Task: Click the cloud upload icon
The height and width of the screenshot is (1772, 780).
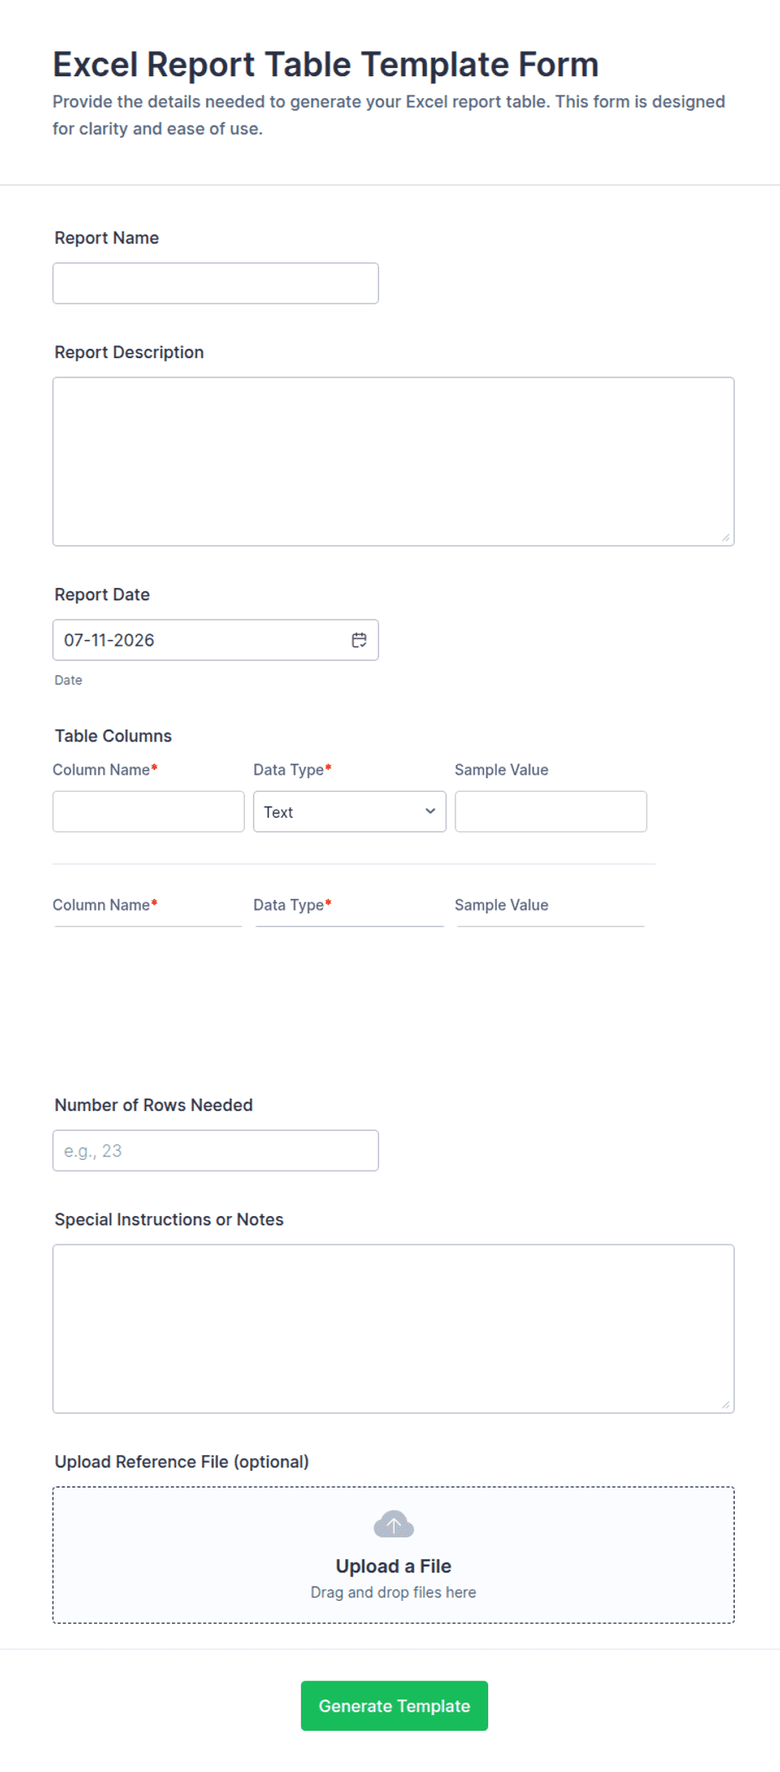Action: click(x=393, y=1524)
